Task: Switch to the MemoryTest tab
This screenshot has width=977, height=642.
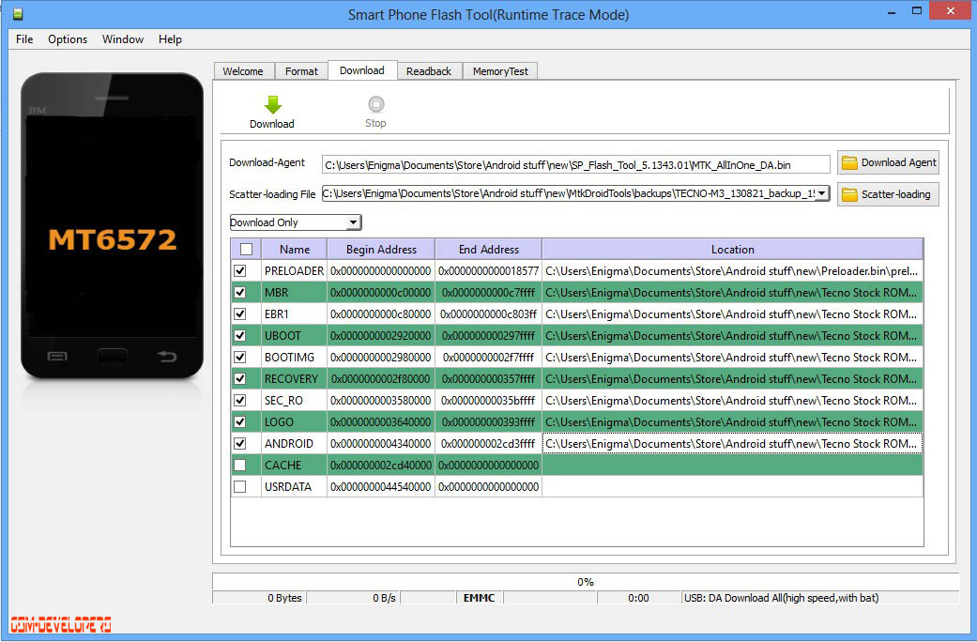Action: click(500, 71)
